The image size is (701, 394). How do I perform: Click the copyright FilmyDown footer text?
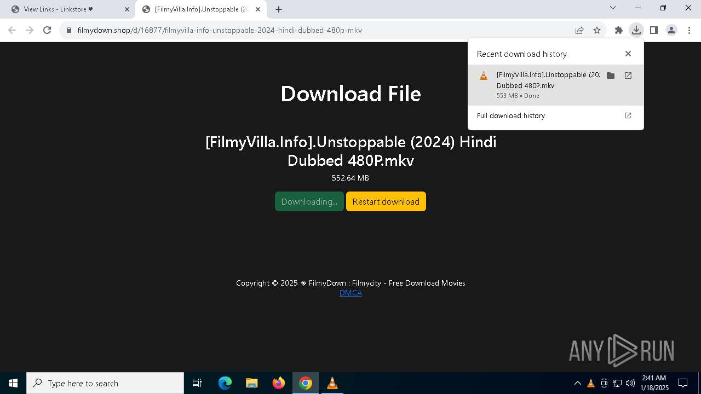[350, 283]
